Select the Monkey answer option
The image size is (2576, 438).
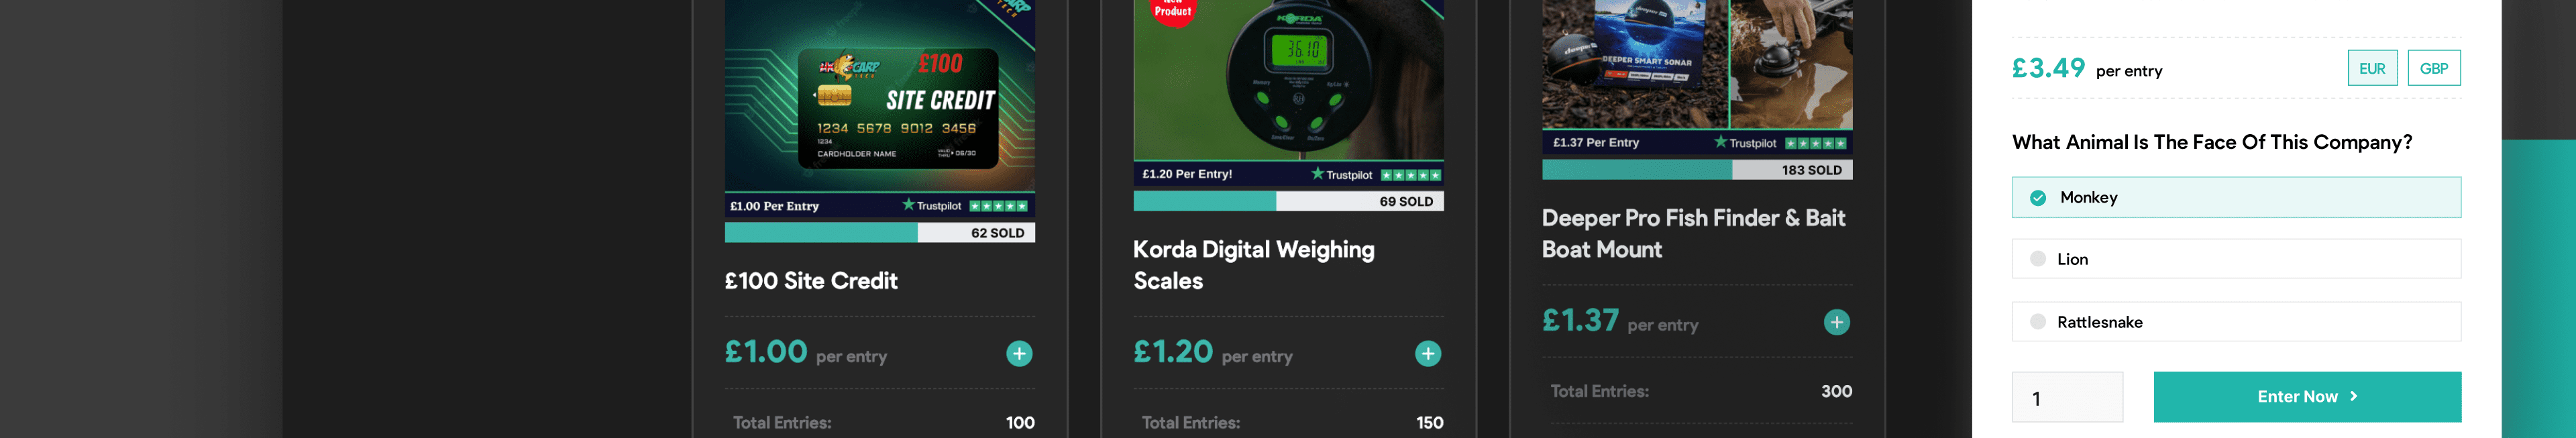point(2236,198)
